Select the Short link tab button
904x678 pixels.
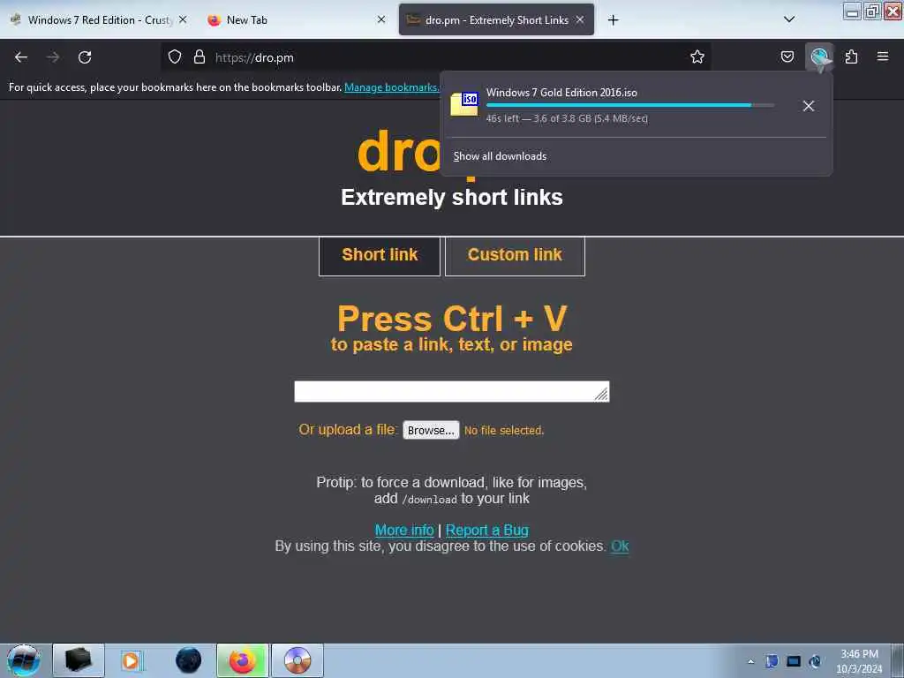(x=380, y=256)
